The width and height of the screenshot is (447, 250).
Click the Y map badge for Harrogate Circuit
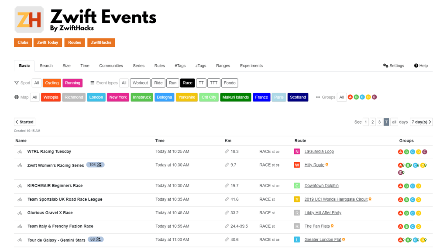(297, 199)
